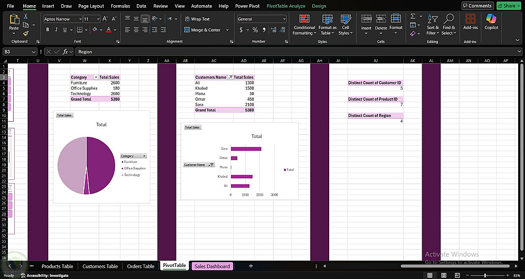Click the Insert Function fx icon

coord(65,52)
